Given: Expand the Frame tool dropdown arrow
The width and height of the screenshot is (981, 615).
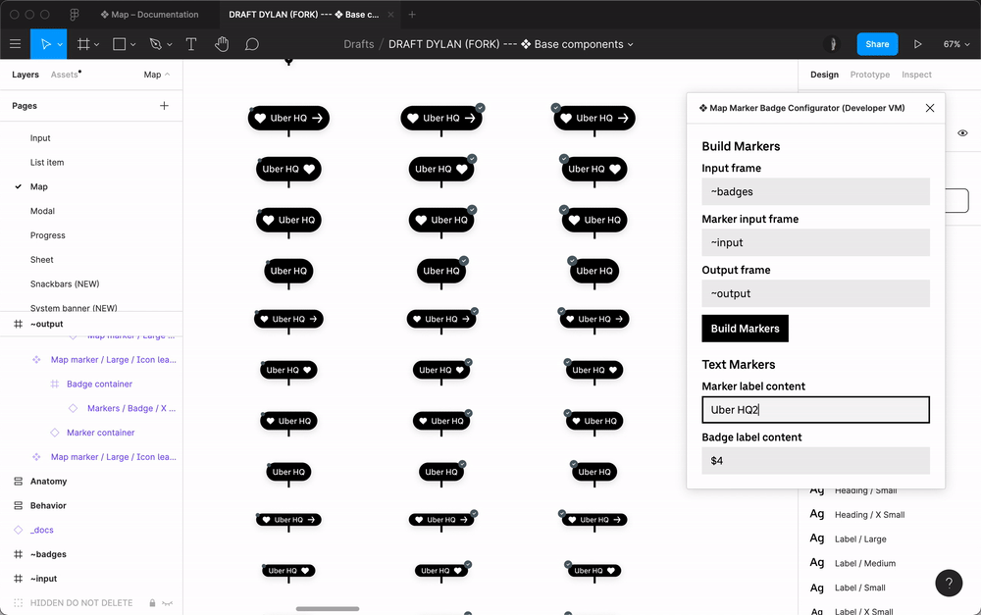Looking at the screenshot, I should click(x=97, y=45).
